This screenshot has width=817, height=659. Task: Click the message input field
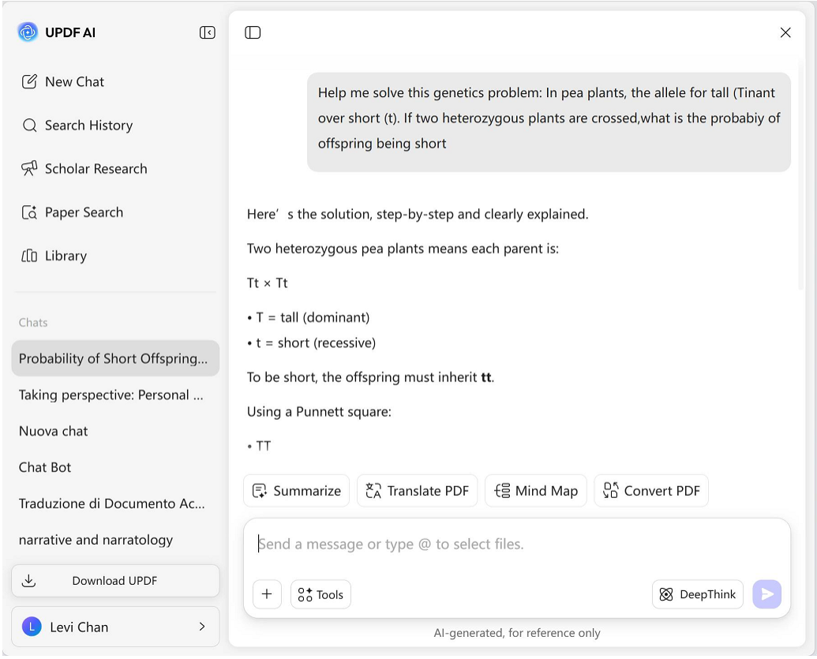tap(517, 545)
